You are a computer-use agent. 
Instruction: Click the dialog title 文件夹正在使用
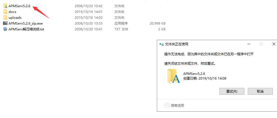click(x=177, y=44)
